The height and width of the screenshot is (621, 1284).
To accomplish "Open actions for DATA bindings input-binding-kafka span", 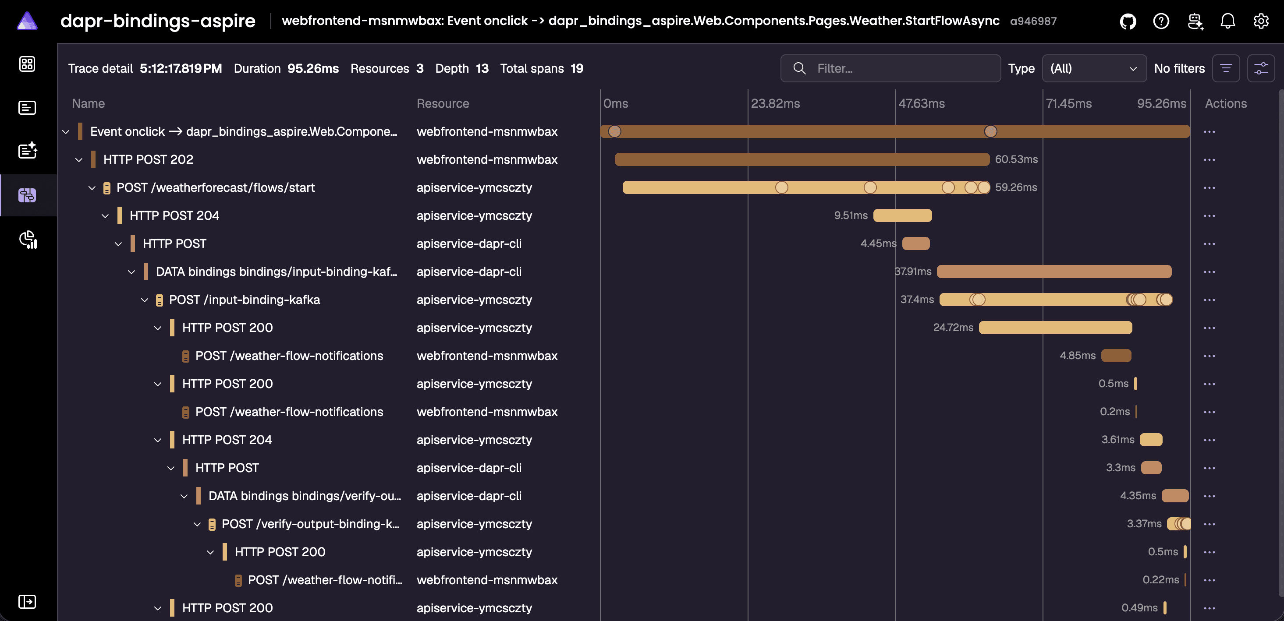I will (1209, 272).
